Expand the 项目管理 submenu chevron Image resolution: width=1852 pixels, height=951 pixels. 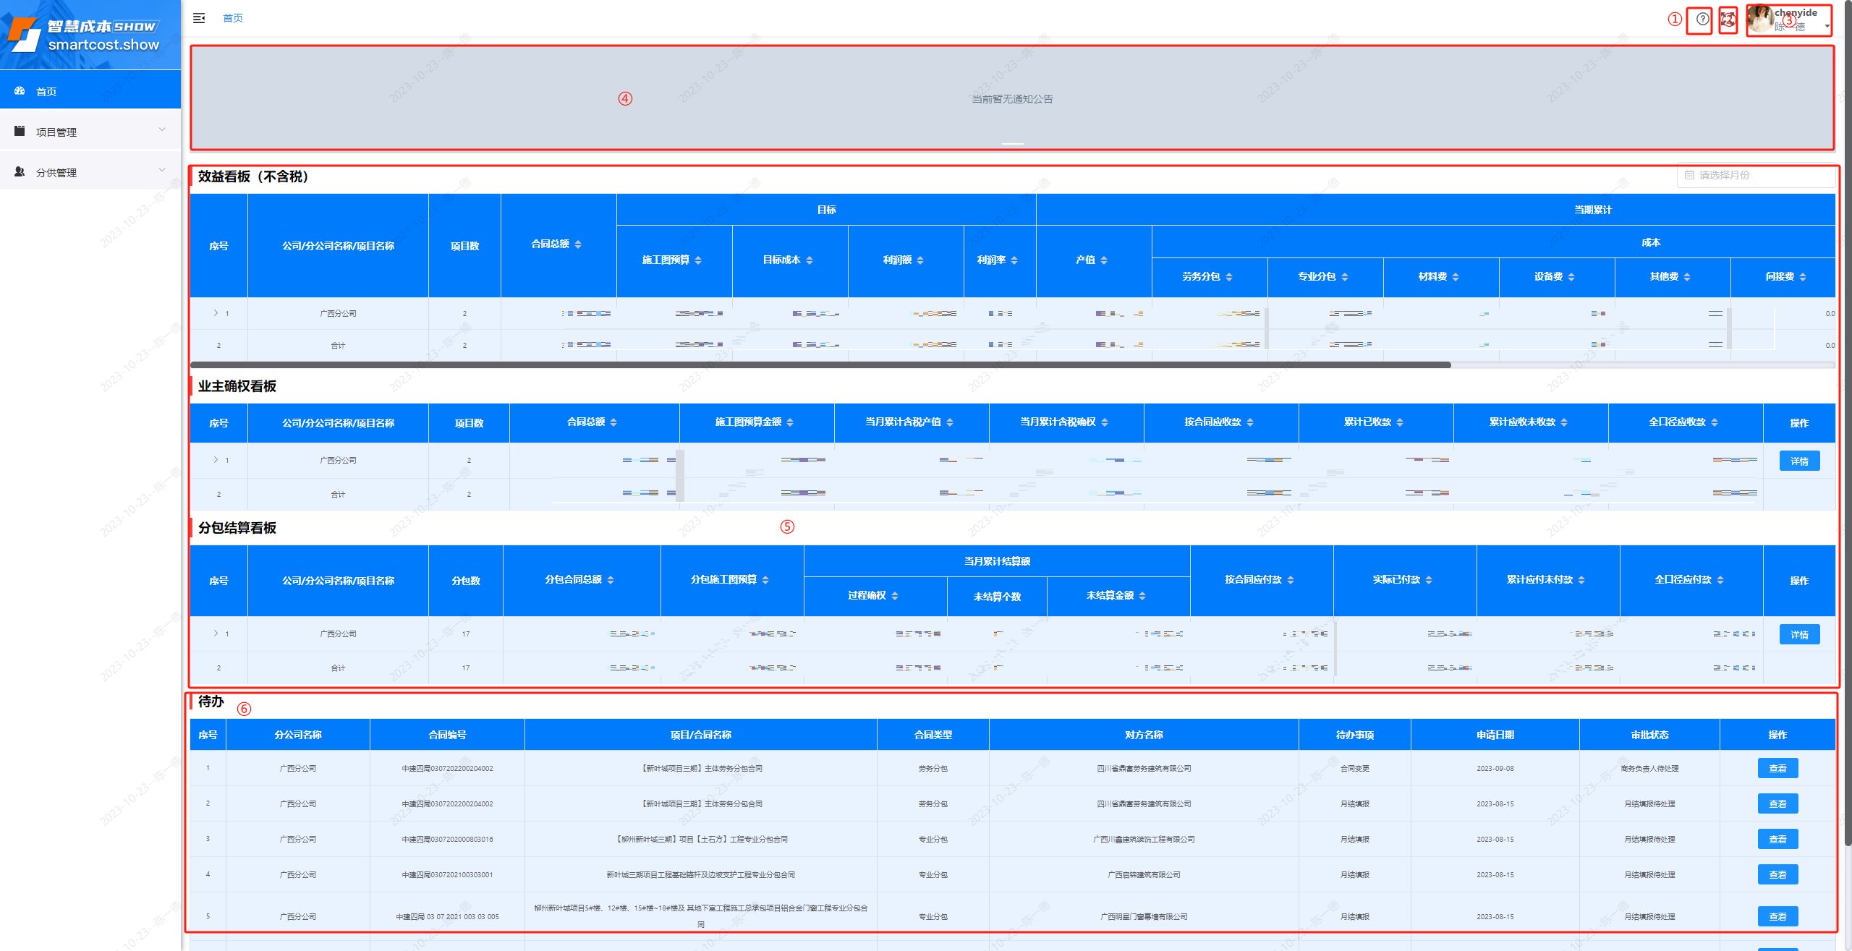(162, 130)
